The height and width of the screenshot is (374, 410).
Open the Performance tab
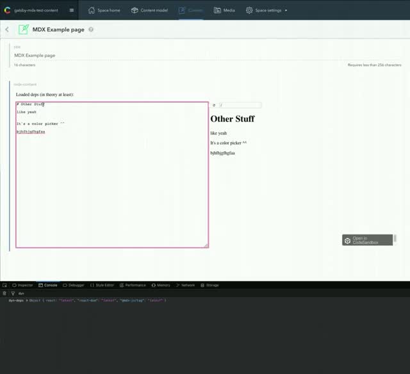point(133,285)
